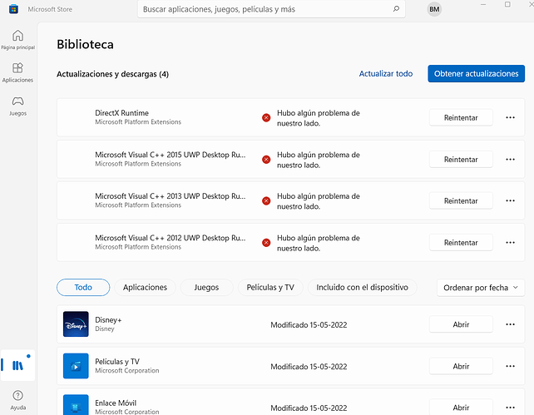534x415 pixels.
Task: Click Microsoft Visual C++ 2013 UWP title
Action: point(171,196)
